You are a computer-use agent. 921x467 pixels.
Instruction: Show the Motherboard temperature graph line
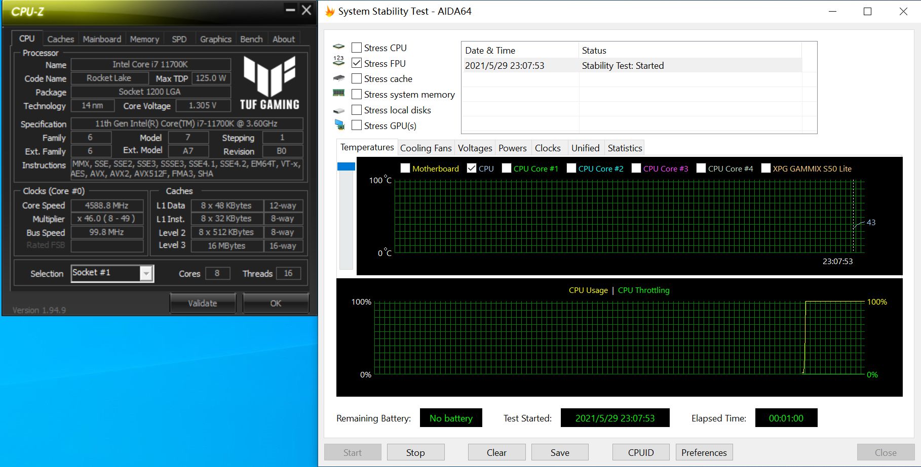405,168
